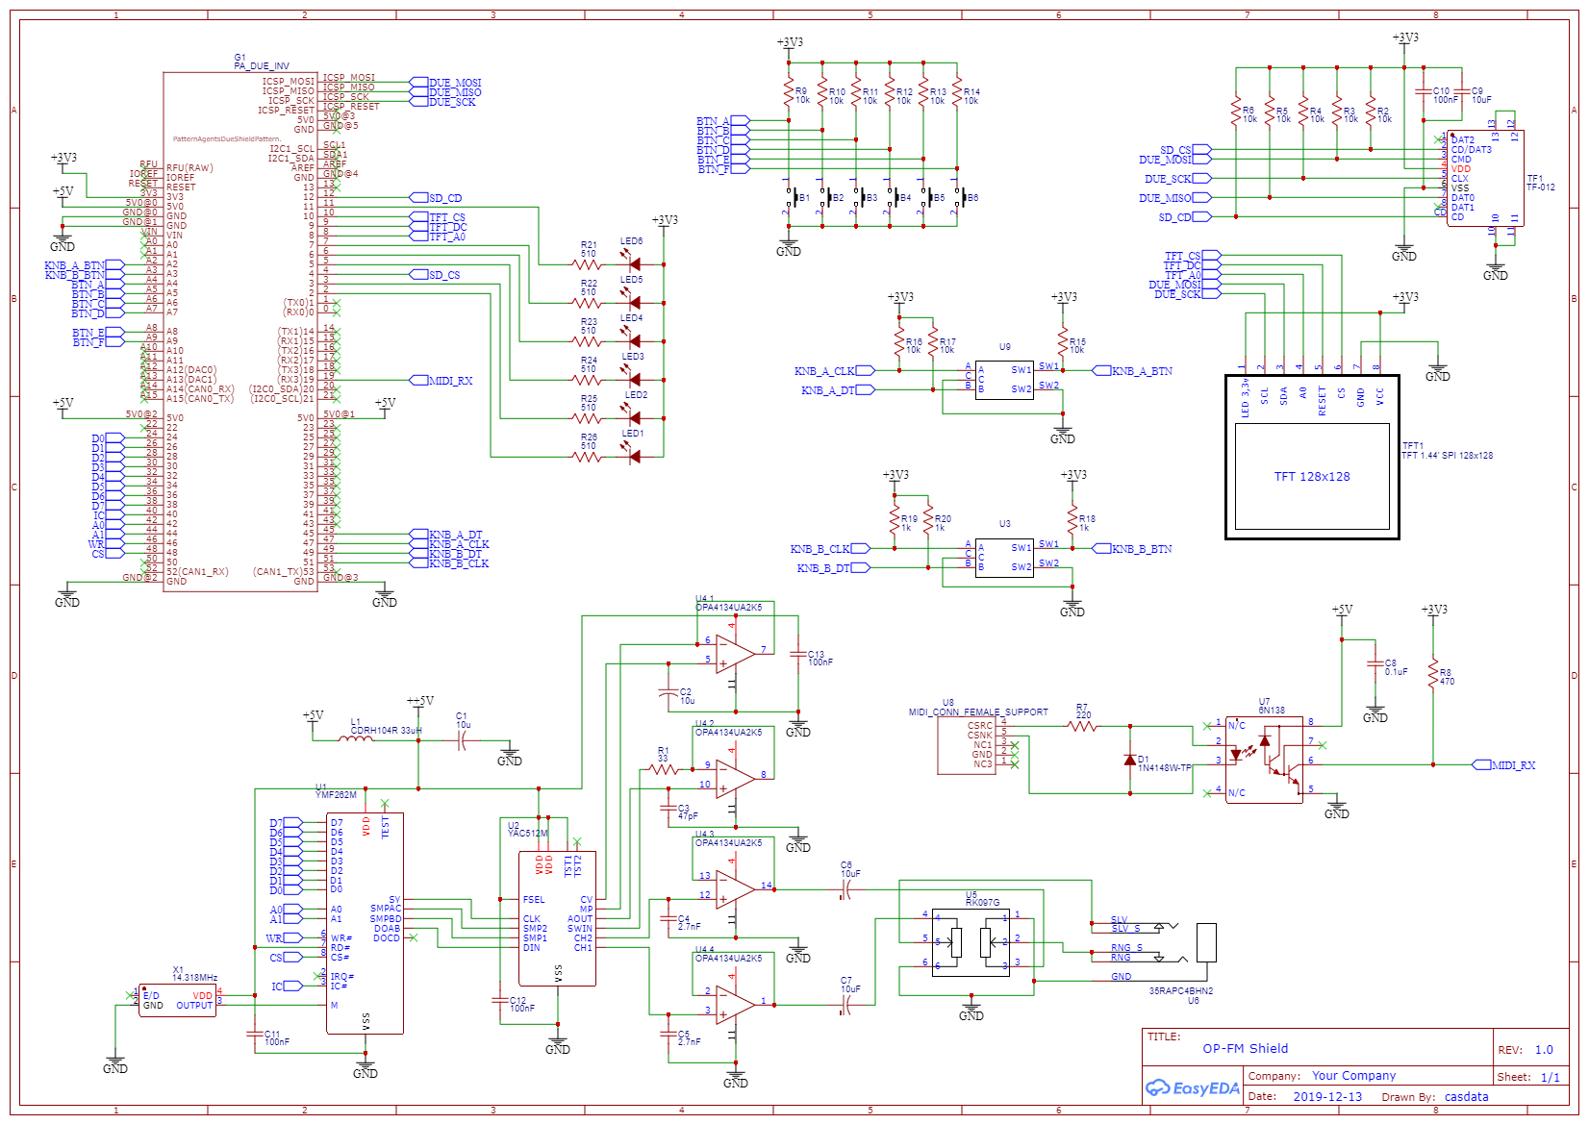The width and height of the screenshot is (1589, 1124).
Task: Click the date 2019-12-13
Action: coord(1327,1096)
